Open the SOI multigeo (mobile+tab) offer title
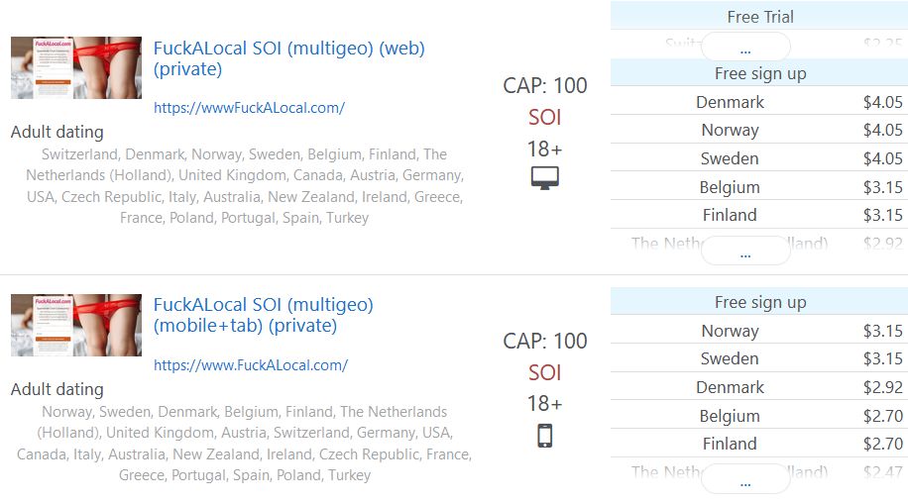908x503 pixels. tap(263, 315)
